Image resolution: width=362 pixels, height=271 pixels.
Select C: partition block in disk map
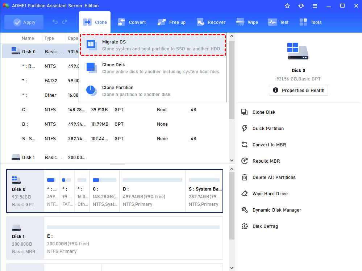click(105, 191)
